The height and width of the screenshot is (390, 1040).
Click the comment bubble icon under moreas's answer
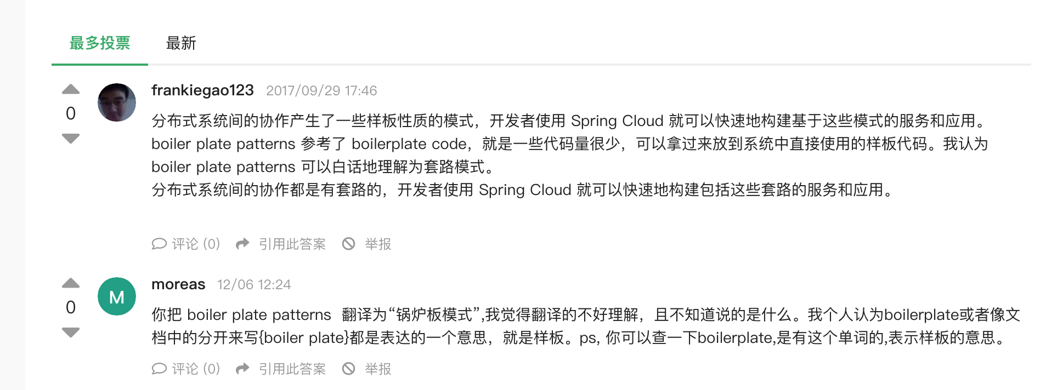[x=160, y=369]
